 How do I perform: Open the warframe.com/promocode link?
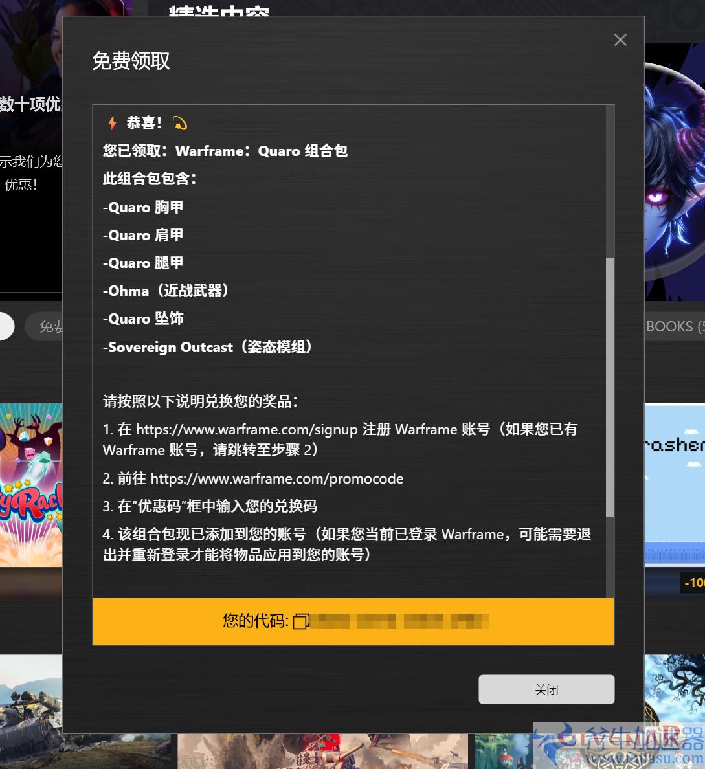pos(277,479)
